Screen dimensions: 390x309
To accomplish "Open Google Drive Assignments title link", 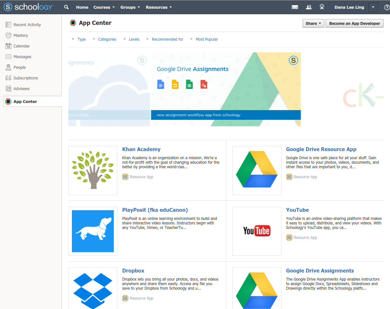I will (320, 271).
